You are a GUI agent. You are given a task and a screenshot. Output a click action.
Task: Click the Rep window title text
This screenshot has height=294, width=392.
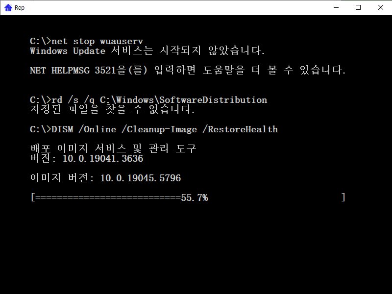20,8
